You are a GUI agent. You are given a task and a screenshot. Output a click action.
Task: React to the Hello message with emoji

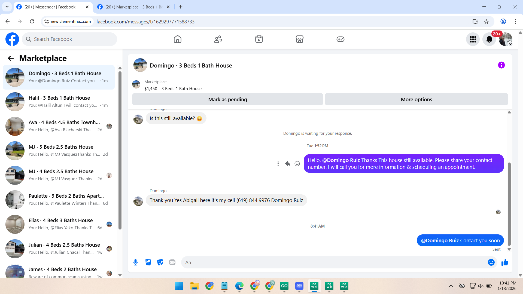[297, 164]
